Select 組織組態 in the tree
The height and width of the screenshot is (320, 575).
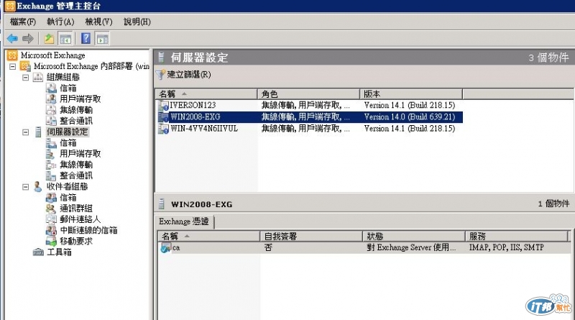click(x=63, y=78)
